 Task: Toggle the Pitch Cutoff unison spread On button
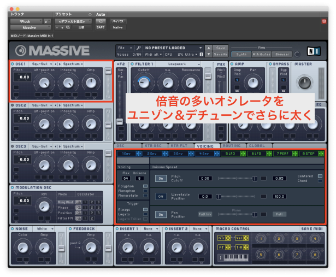point(161,178)
